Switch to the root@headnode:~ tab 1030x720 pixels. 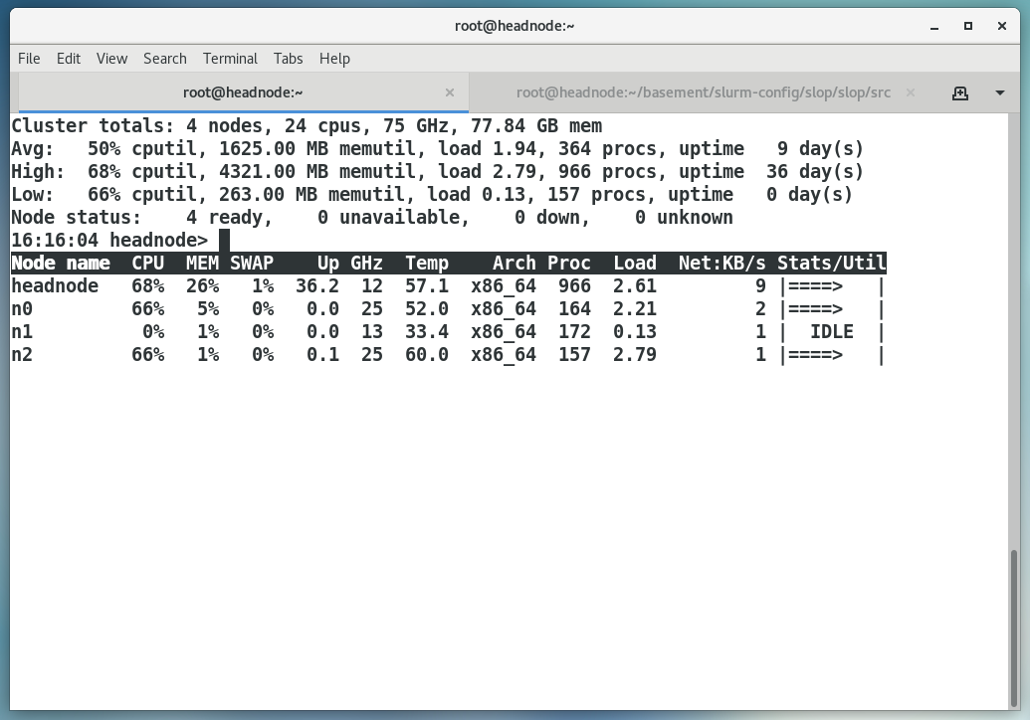[243, 92]
